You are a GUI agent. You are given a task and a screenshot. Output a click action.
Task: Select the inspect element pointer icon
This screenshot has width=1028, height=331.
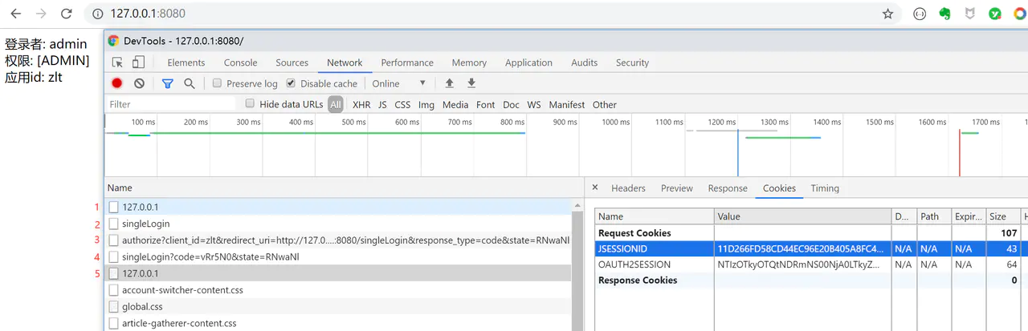117,63
